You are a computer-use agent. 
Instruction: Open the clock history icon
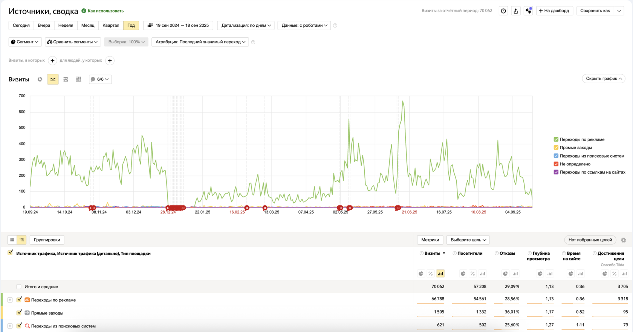503,11
